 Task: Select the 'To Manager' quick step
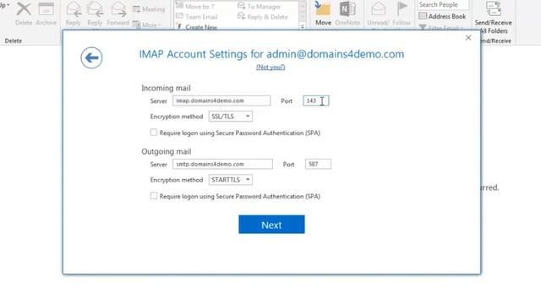pos(260,6)
